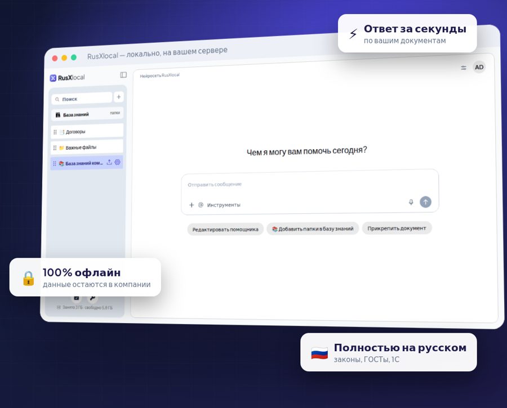
Task: Click the magnifier icon in Поиск field
Action: coord(57,100)
